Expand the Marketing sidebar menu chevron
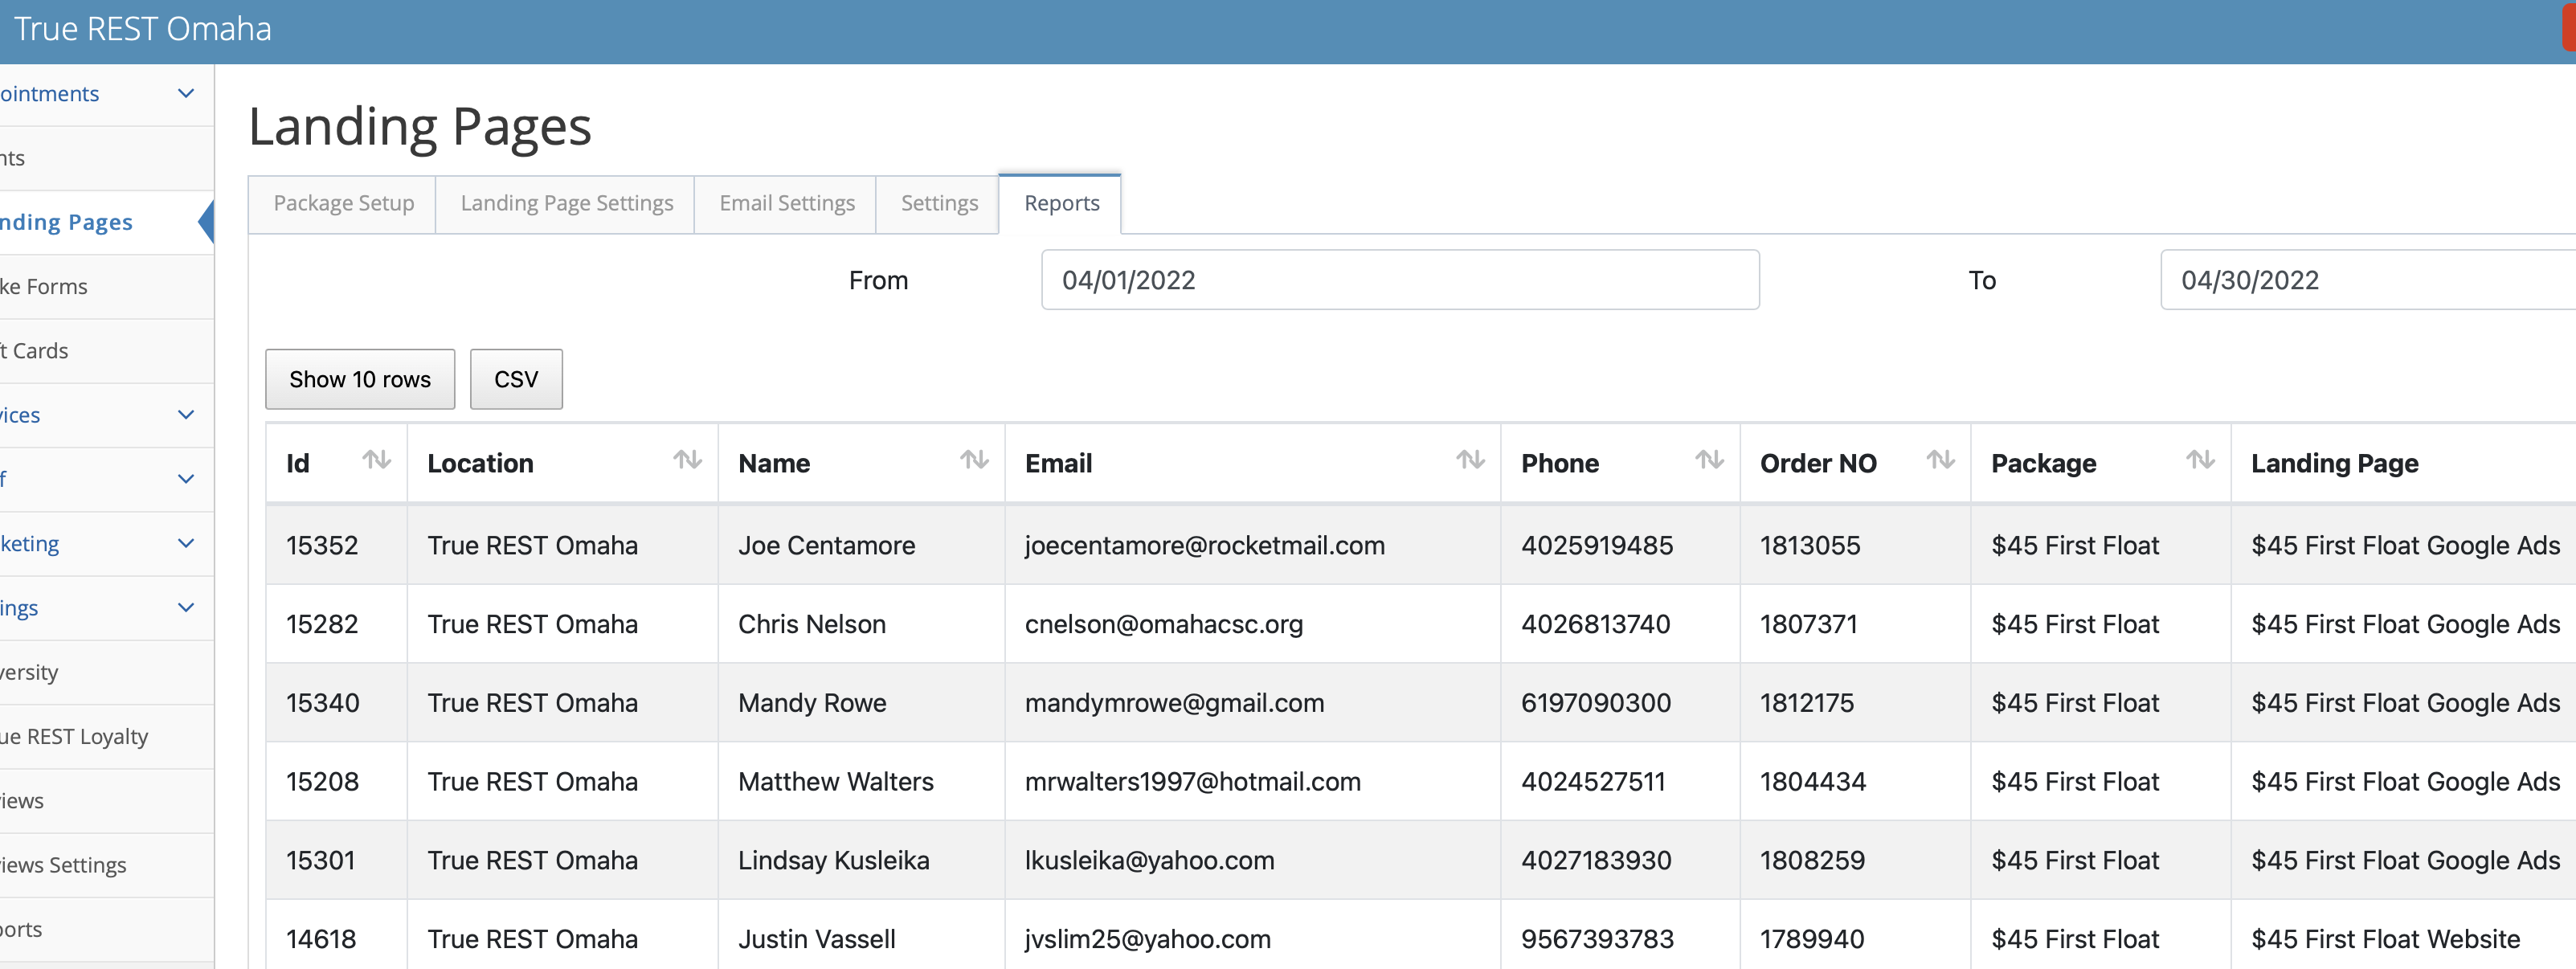Image resolution: width=2576 pixels, height=969 pixels. (x=186, y=544)
